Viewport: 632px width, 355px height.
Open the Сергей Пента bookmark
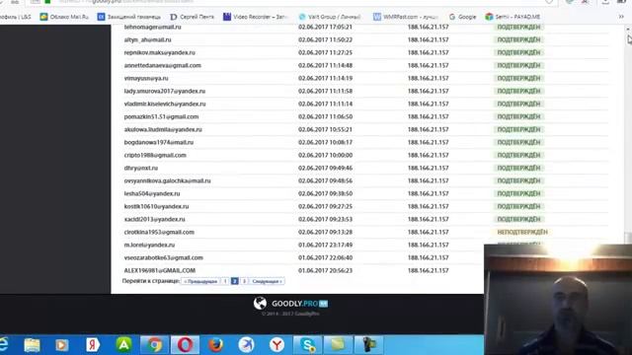click(x=193, y=17)
